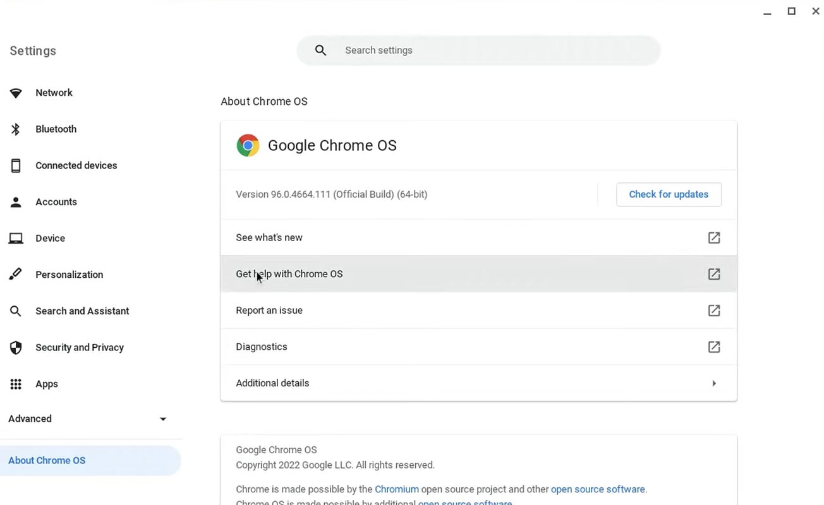Open Device settings
This screenshot has width=824, height=505.
click(50, 239)
